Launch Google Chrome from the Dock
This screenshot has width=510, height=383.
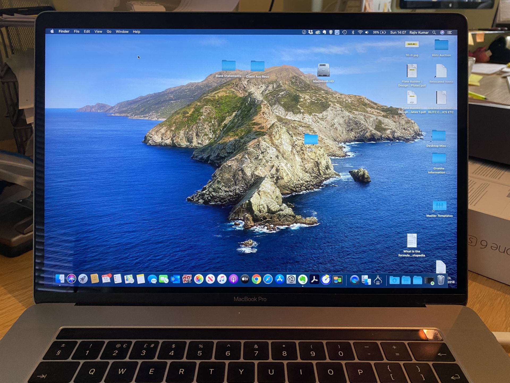point(256,279)
